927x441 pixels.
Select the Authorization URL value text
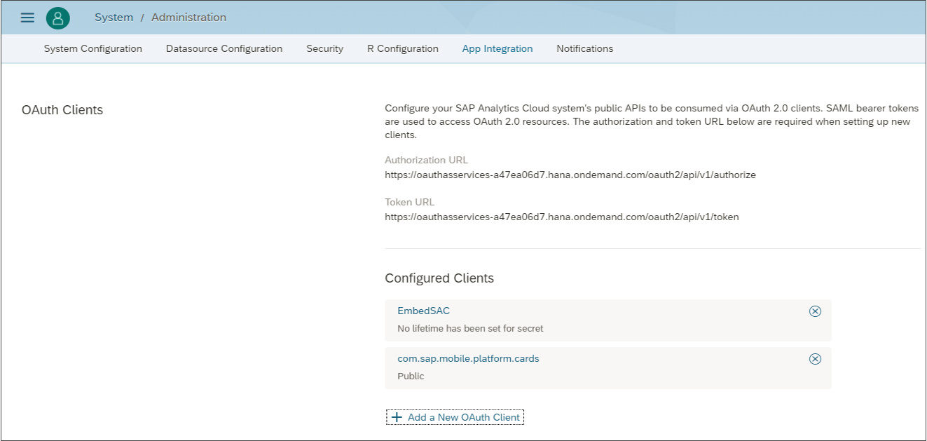(x=570, y=175)
